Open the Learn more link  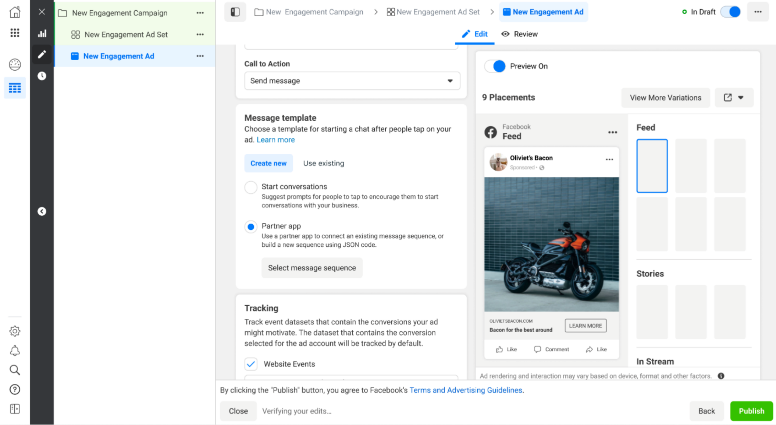click(x=275, y=140)
